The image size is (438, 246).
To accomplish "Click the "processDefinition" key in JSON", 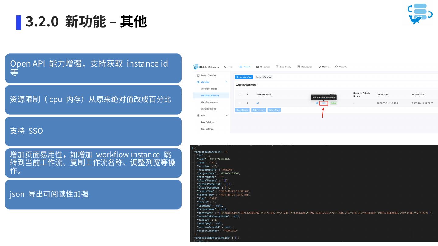I will [x=208, y=152].
